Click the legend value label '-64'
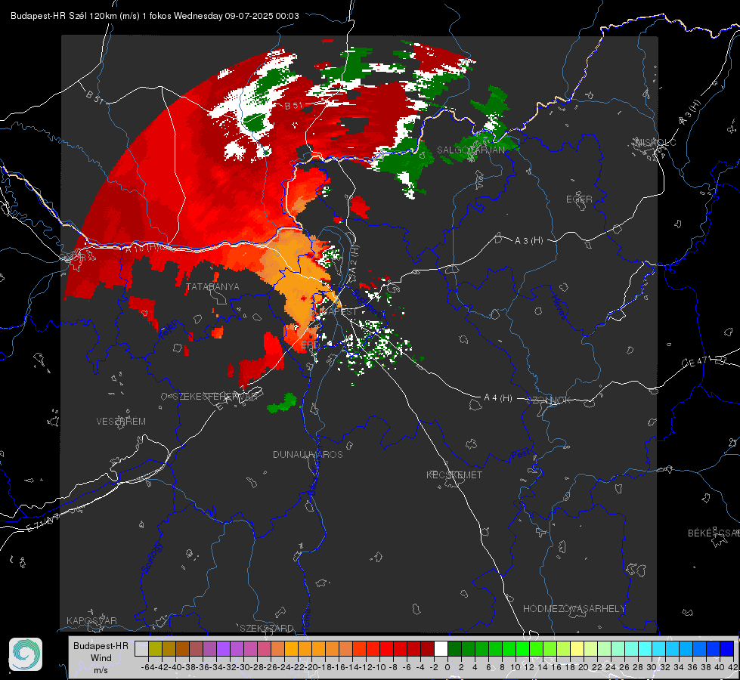Screen dimensions: 740x680 tap(147, 667)
